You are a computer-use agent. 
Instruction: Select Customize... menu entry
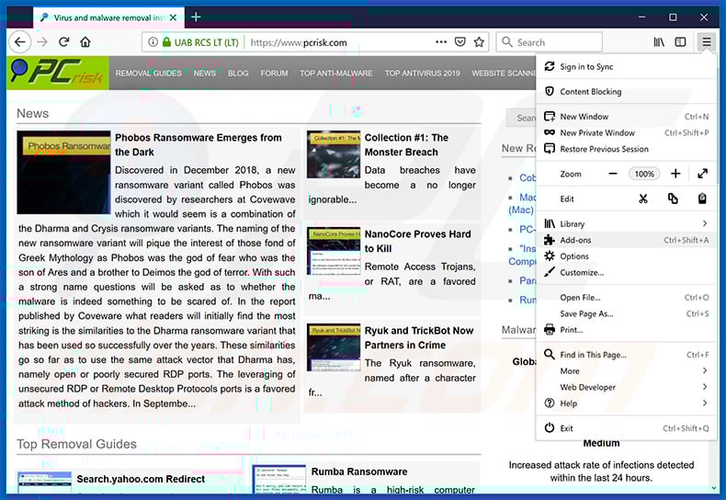[x=627, y=272]
